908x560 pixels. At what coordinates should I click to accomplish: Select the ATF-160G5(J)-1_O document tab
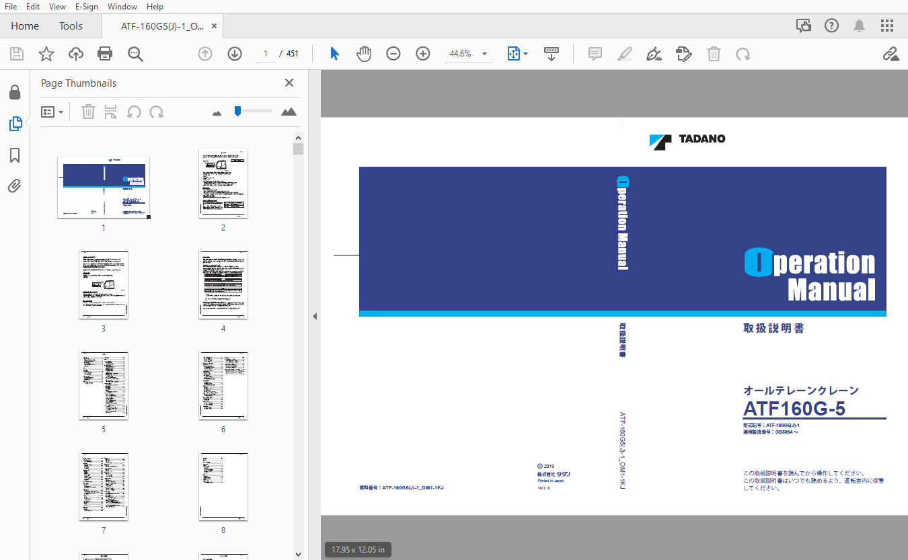[x=162, y=26]
